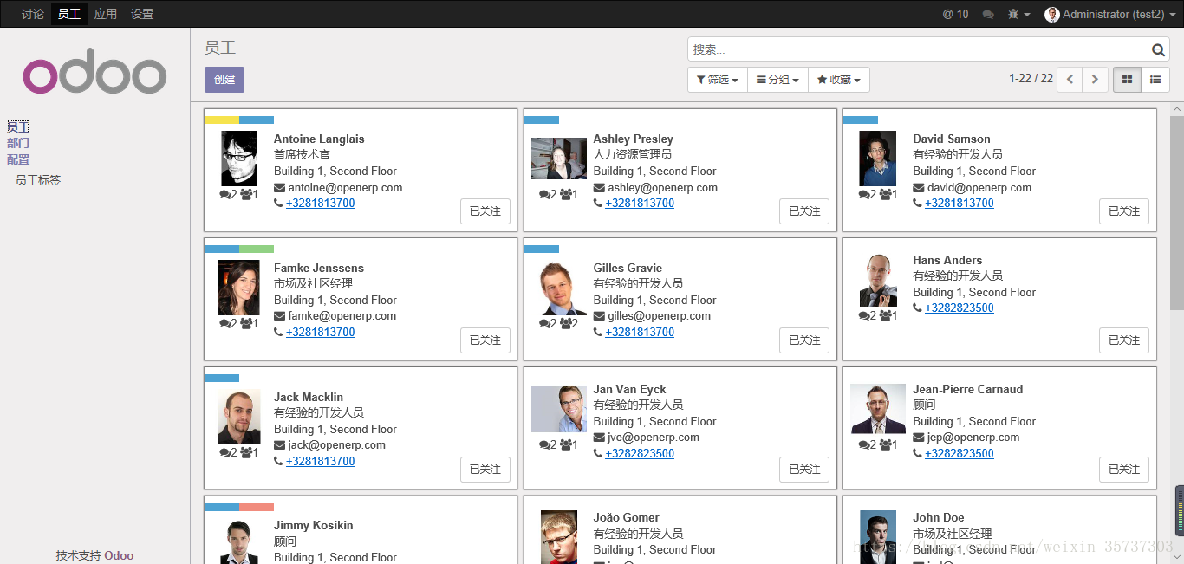1184x564 pixels.
Task: Click Hans Anders phone link +3282823500
Action: (x=960, y=308)
